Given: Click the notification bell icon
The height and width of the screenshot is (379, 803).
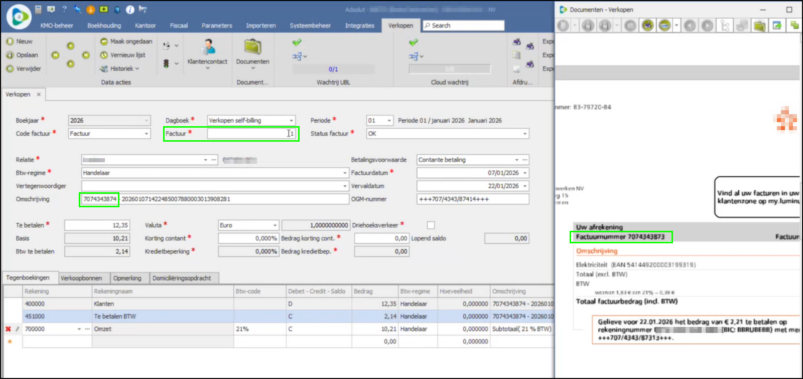Looking at the screenshot, I should click(x=116, y=10).
